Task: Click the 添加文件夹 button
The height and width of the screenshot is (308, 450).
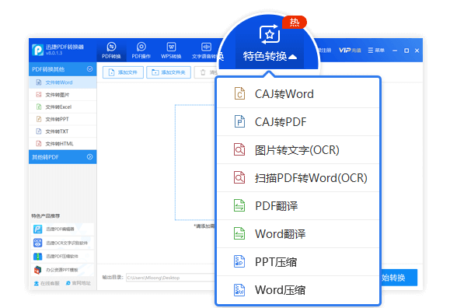Action: (169, 72)
